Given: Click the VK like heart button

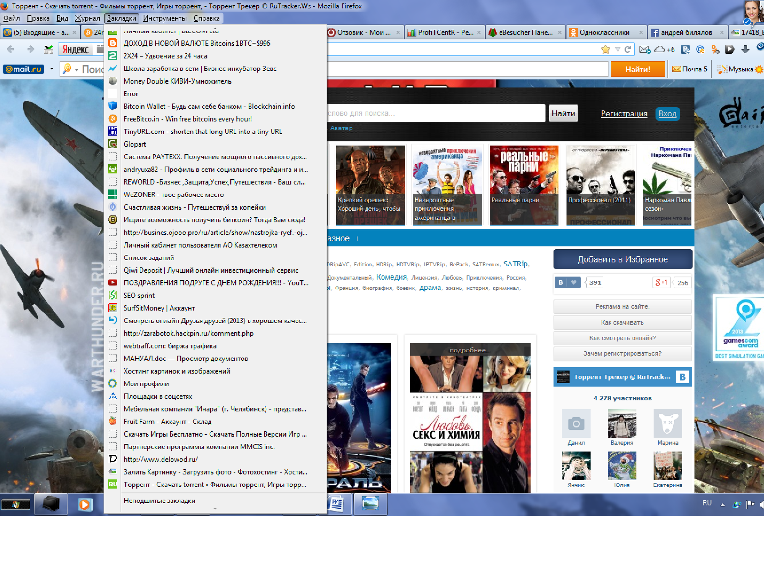Looking at the screenshot, I should point(568,282).
